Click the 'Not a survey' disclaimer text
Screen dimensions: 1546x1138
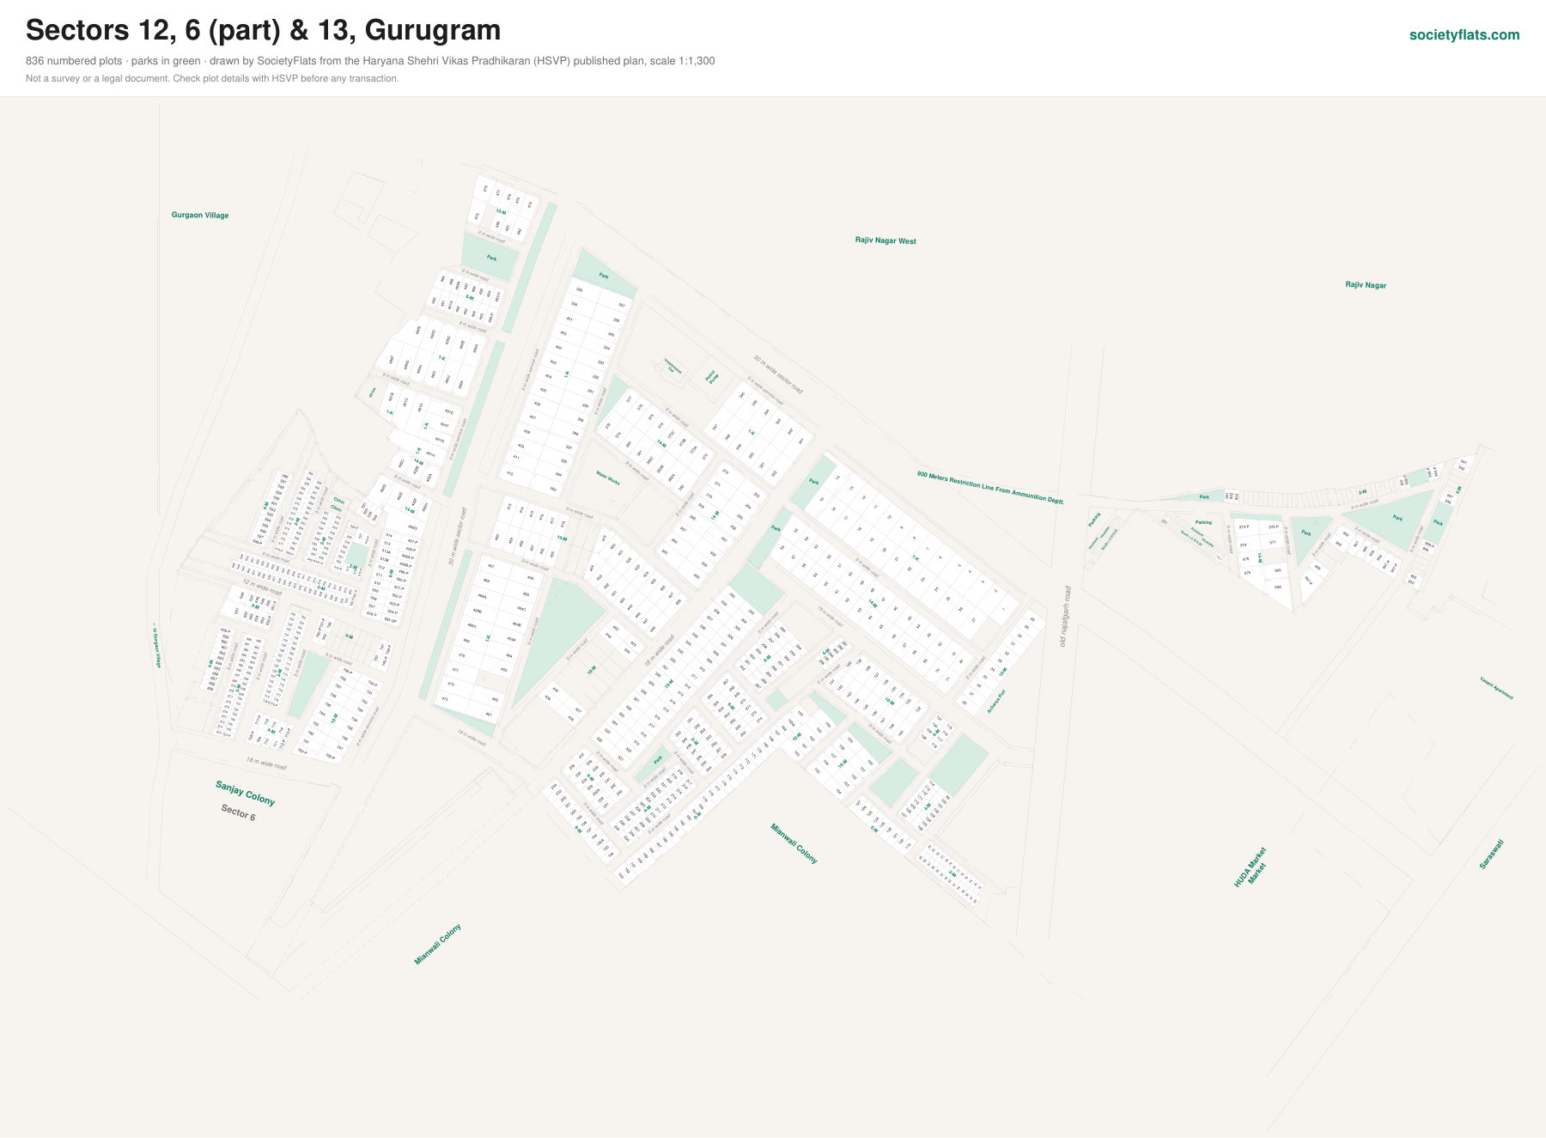pyautogui.click(x=212, y=78)
